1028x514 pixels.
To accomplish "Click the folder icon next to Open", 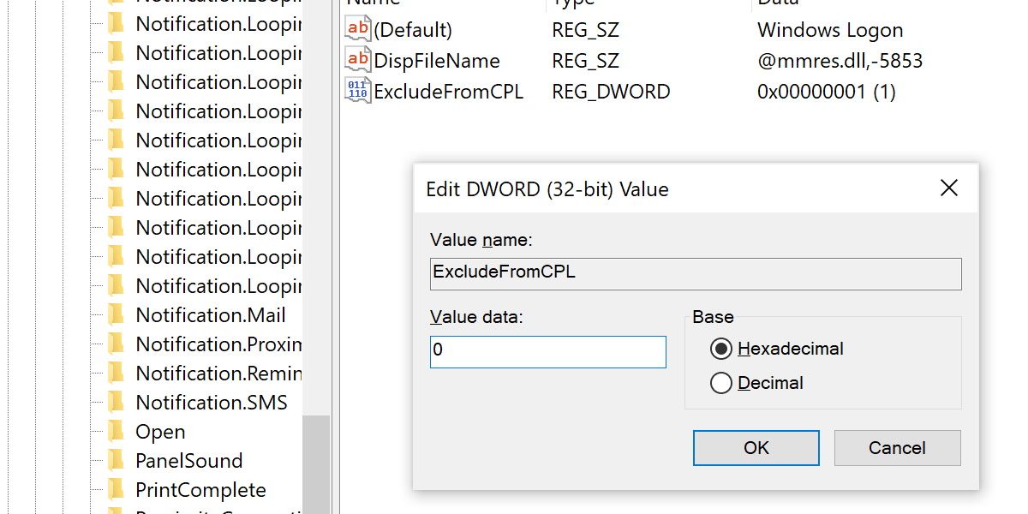I will pos(116,431).
